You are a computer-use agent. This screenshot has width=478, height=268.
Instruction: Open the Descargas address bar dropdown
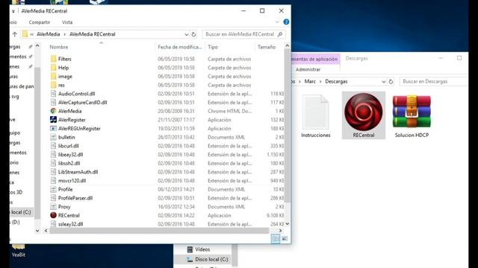tap(383, 81)
